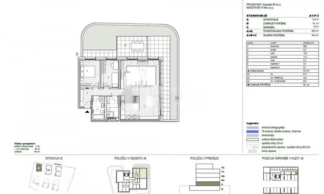Open the POLOŽAJ V PREREZU section thumbnail
This screenshot has width=324, height=194.
(204, 178)
